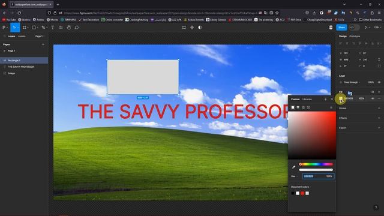The width and height of the screenshot is (384, 216).
Task: Add an effect with the plus icon
Action: coord(379,118)
